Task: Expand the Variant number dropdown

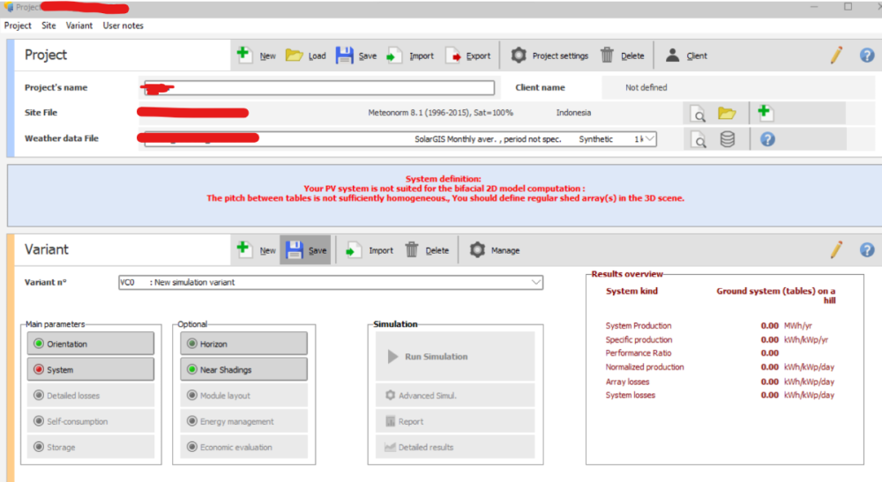Action: 536,282
